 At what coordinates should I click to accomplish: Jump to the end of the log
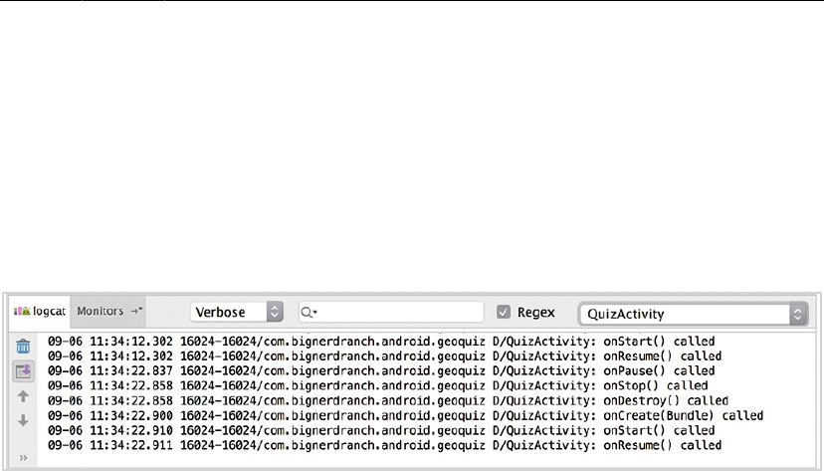(23, 371)
